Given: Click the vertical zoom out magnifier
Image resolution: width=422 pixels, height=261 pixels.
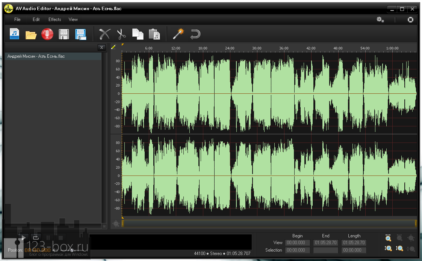Looking at the screenshot, I should click(x=399, y=248).
